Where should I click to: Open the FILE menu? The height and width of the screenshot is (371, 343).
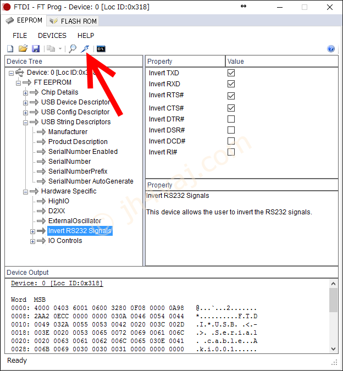[x=20, y=36]
